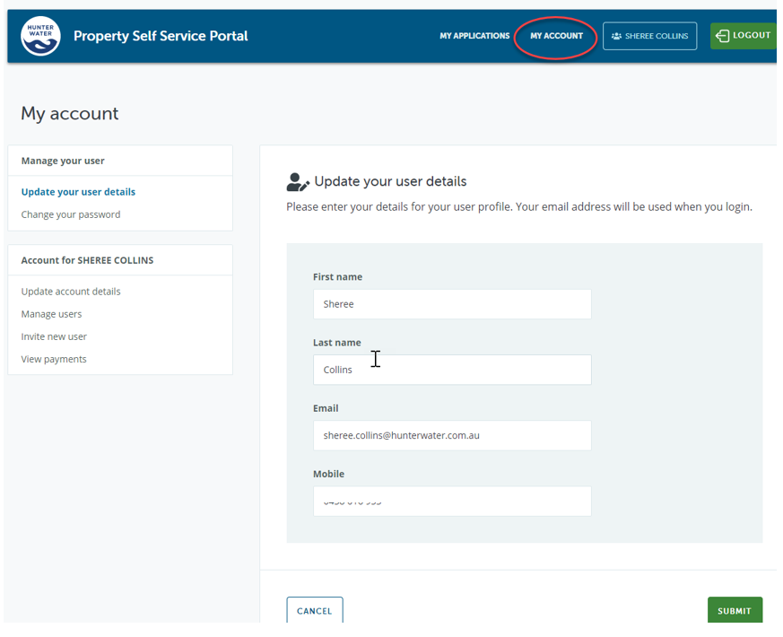The width and height of the screenshot is (783, 637).
Task: Open the circled MY ACCOUNT menu item
Action: point(554,35)
